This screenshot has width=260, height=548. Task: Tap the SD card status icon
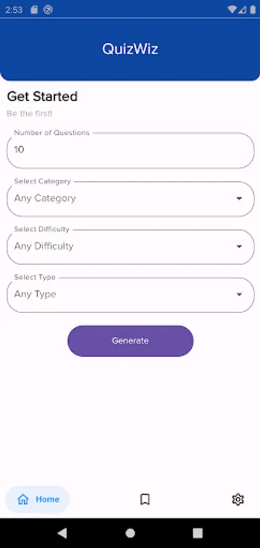coord(34,10)
